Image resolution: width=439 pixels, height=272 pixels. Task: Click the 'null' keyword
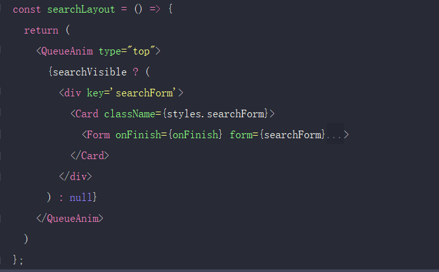(81, 198)
